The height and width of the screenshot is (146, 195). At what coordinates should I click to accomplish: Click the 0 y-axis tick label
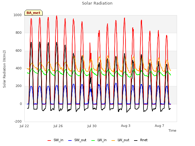pos(21,104)
